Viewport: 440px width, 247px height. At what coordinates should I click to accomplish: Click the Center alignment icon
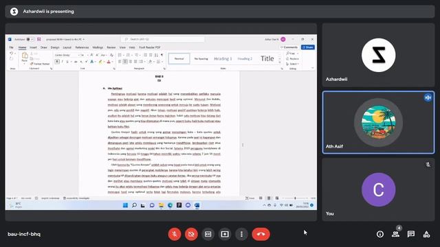click(x=125, y=62)
